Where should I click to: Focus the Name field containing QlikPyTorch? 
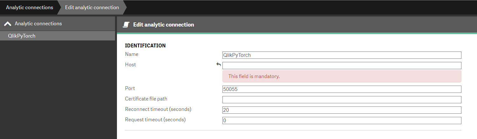(x=342, y=55)
